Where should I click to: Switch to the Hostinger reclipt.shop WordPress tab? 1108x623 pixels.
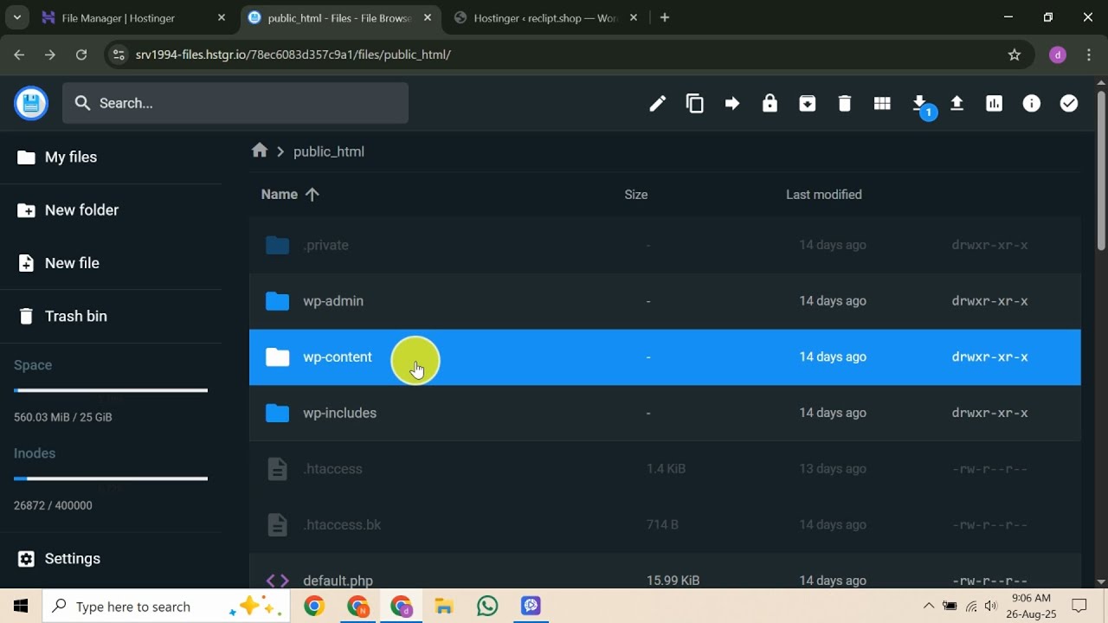click(x=545, y=17)
